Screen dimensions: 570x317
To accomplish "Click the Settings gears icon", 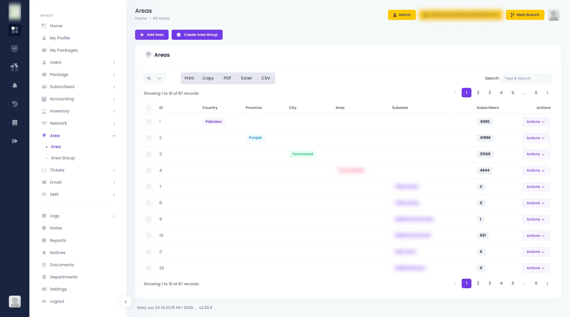I will (x=44, y=289).
